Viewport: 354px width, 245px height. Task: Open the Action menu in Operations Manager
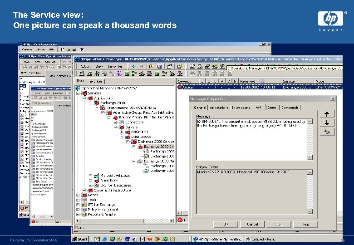point(85,66)
